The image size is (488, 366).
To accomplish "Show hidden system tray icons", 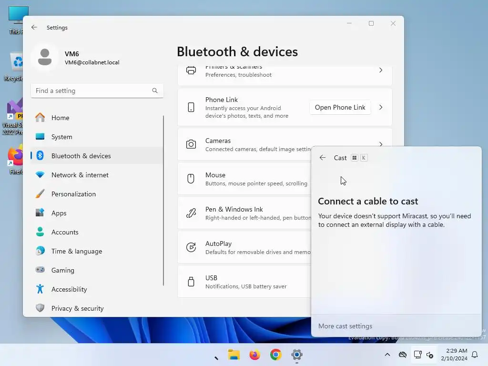I will coord(387,355).
